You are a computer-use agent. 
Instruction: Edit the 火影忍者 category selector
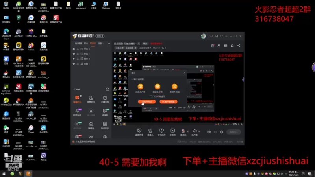(x=126, y=48)
